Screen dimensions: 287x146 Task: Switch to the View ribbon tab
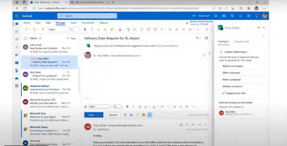pos(38,23)
